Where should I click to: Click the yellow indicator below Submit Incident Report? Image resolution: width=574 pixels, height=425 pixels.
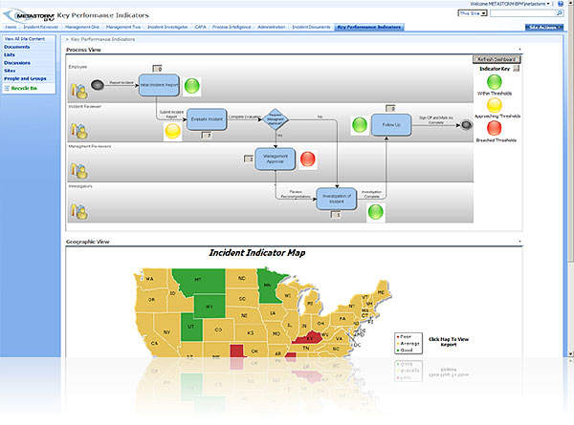click(x=173, y=131)
